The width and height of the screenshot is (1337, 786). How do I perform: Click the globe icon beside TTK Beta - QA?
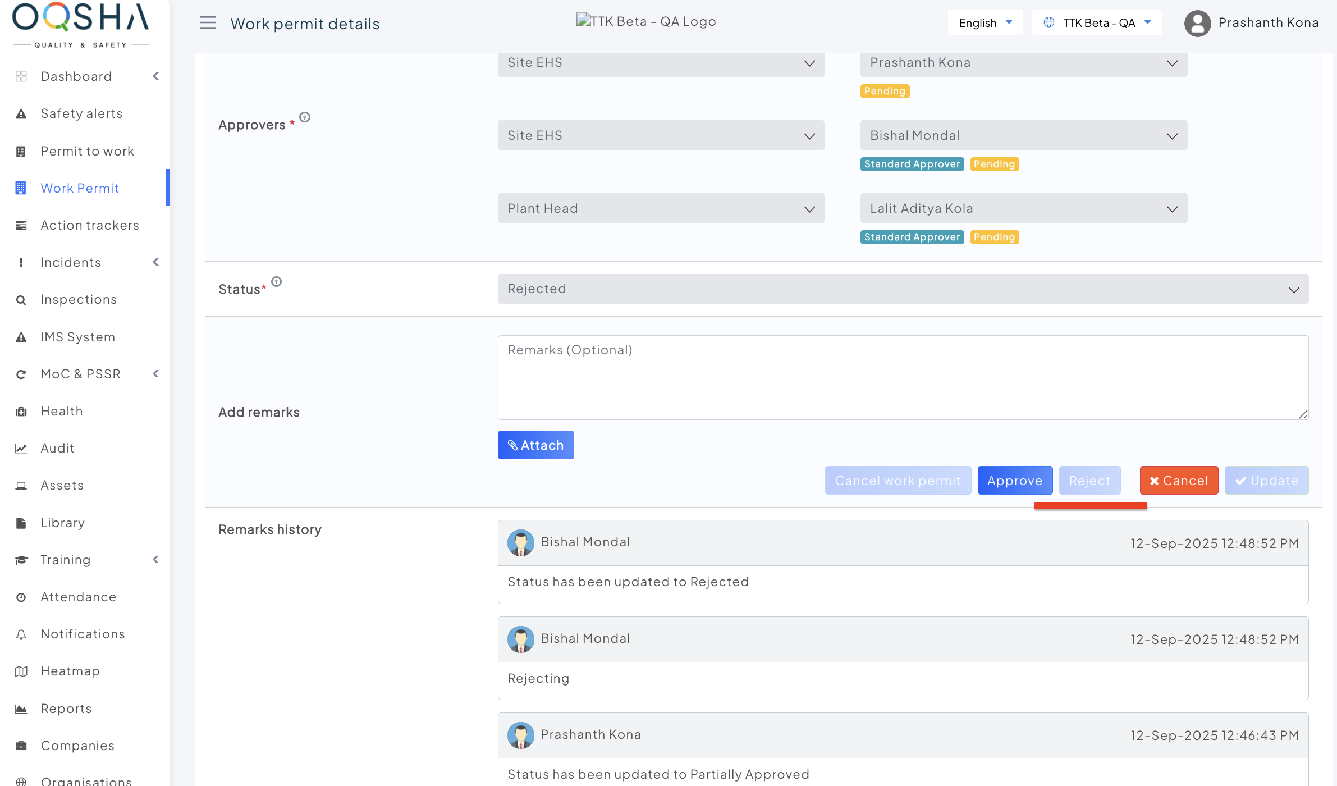pyautogui.click(x=1048, y=23)
